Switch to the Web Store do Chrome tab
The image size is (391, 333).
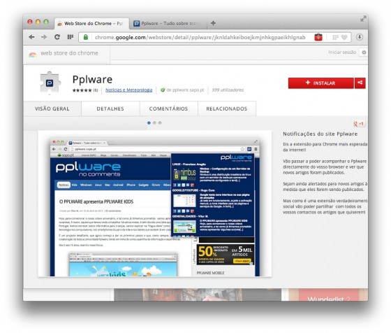(x=91, y=24)
